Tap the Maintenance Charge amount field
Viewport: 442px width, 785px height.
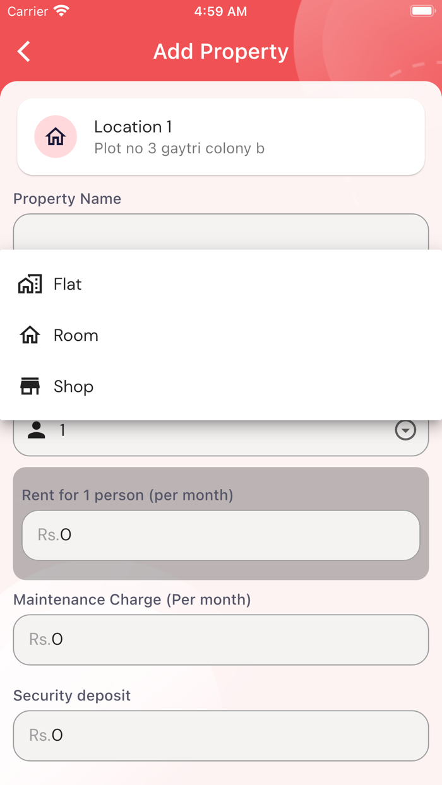point(220,639)
